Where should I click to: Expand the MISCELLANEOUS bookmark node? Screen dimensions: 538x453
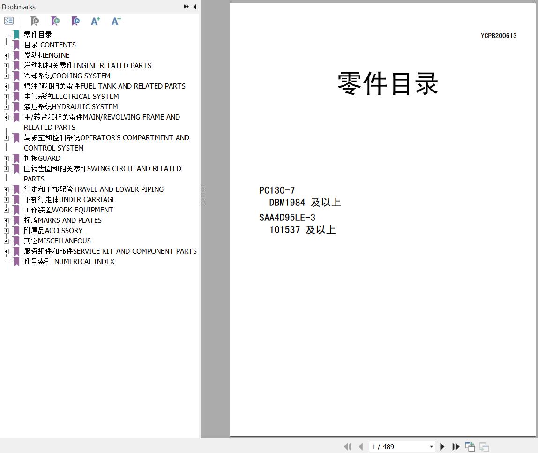click(x=6, y=241)
